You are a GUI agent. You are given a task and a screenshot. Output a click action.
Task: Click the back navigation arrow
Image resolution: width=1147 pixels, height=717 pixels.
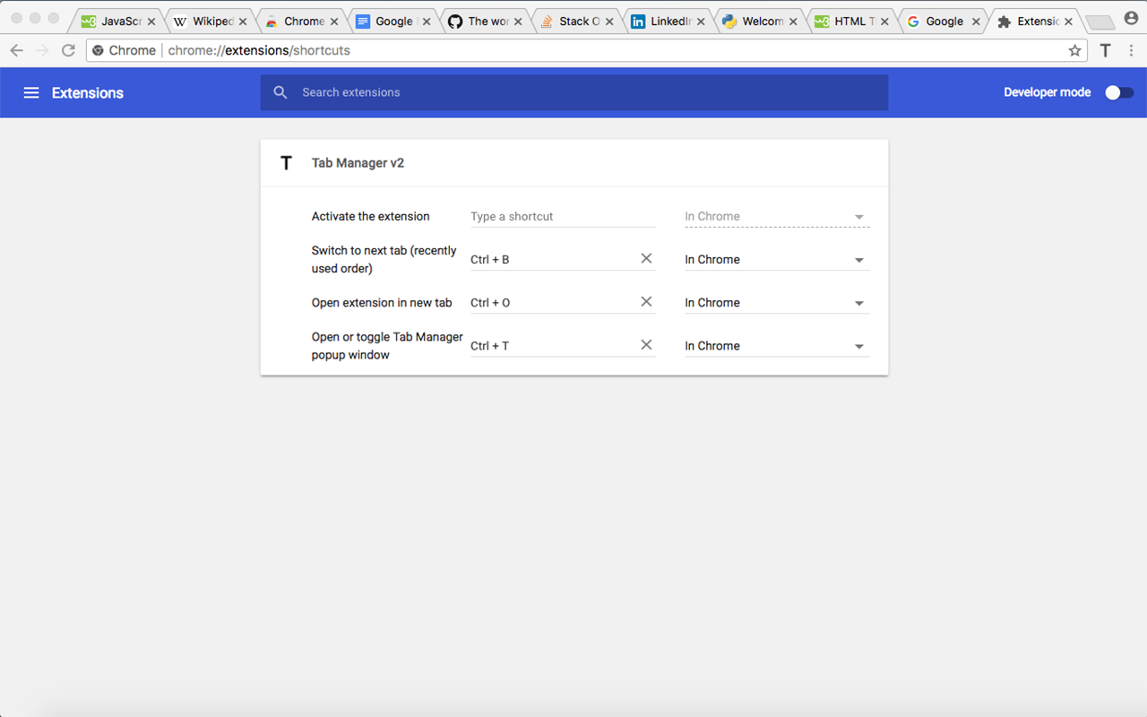pos(16,50)
